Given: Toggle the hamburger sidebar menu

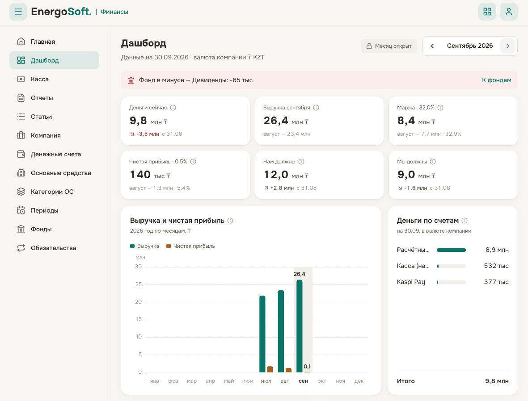Looking at the screenshot, I should (x=18, y=12).
